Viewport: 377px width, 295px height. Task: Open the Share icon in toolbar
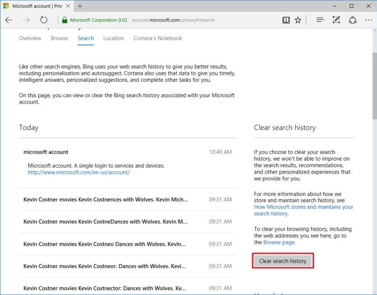(352, 20)
